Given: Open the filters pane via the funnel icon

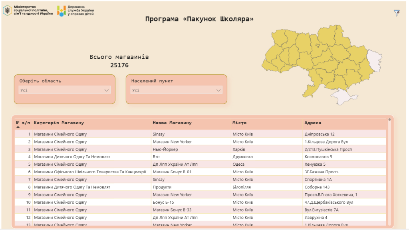Looking at the screenshot, I should (396, 13).
